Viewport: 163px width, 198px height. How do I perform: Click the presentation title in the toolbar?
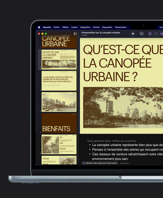pyautogui.click(x=101, y=32)
